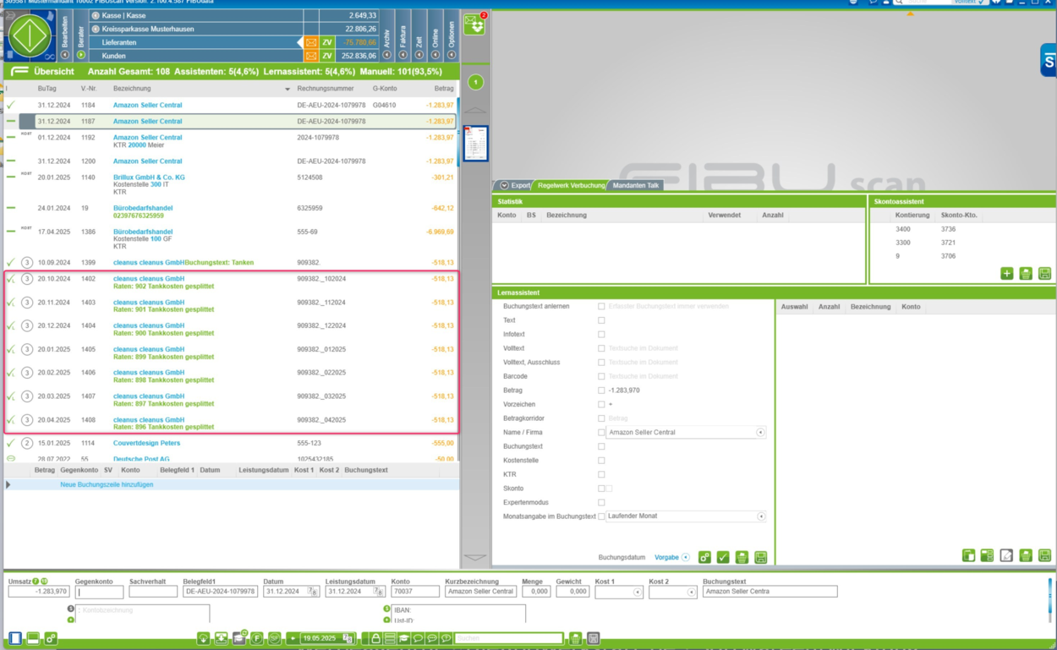Click the Buchungstext input field in the booking form
1057x650 pixels.
[x=769, y=592]
